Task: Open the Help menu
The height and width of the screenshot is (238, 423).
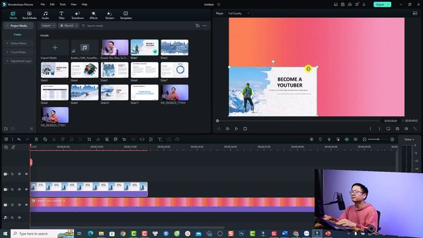Action: click(85, 5)
